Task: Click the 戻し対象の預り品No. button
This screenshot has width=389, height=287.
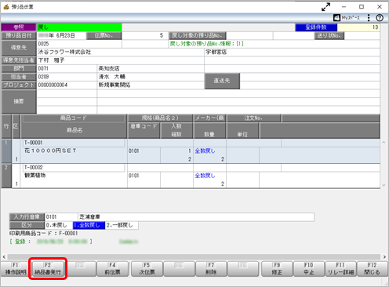Action: coord(198,35)
